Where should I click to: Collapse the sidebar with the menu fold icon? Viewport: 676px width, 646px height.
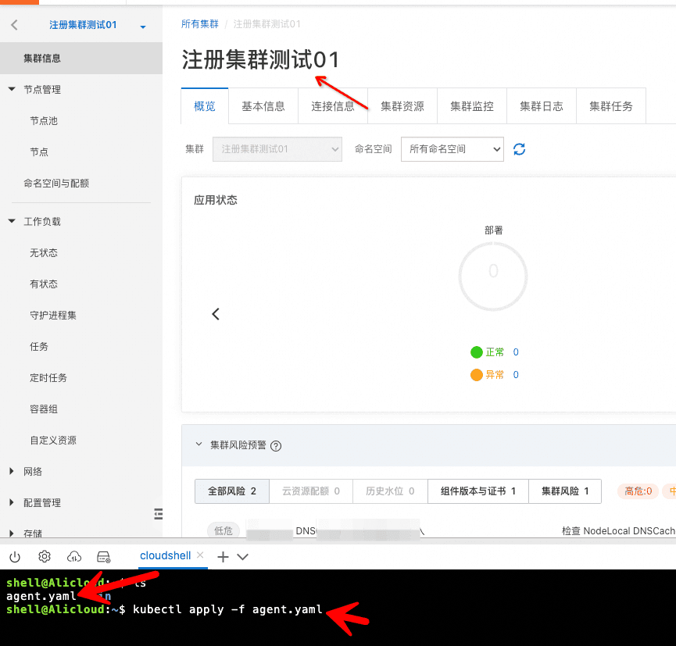click(158, 513)
